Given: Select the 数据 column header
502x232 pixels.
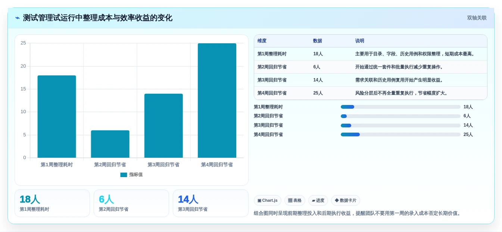Looking at the screenshot, I should coord(318,41).
